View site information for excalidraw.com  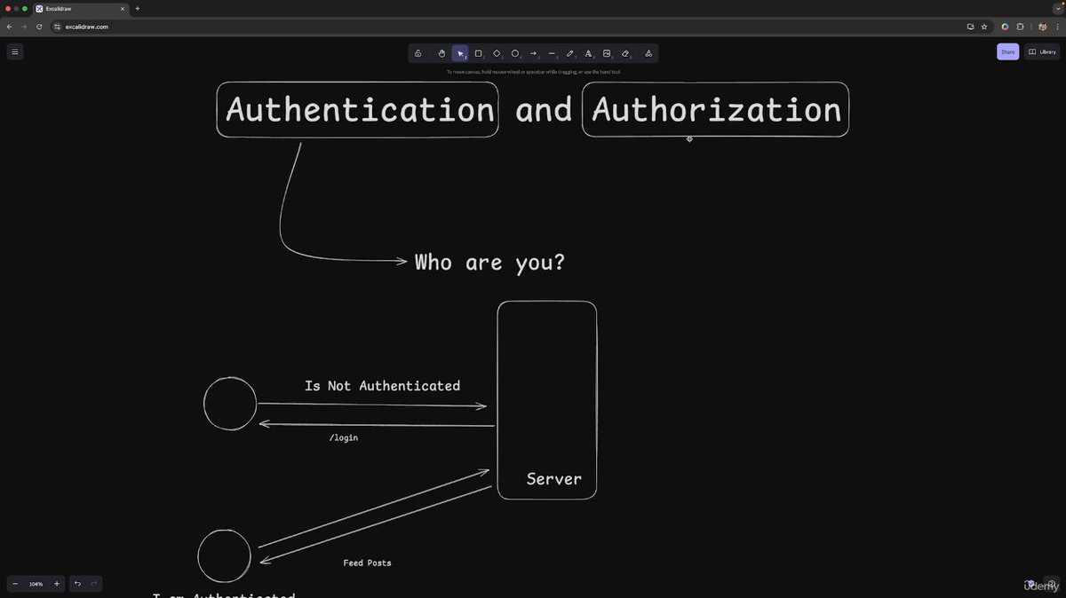[x=58, y=27]
